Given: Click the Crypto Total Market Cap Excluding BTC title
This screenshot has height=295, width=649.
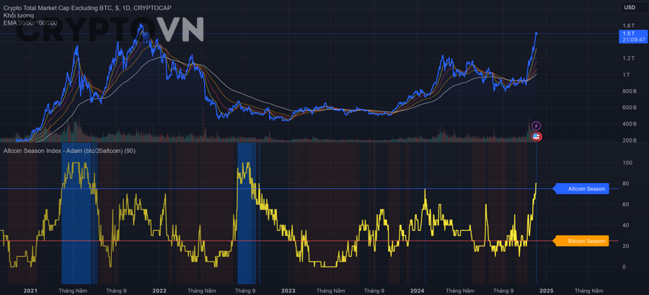Looking at the screenshot, I should point(87,8).
